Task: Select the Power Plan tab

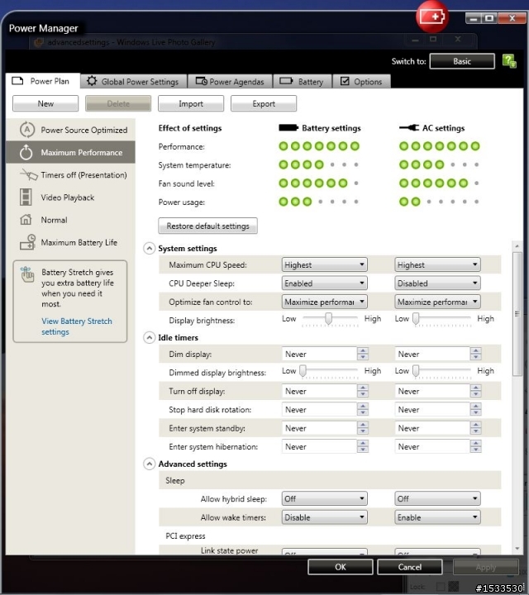Action: pyautogui.click(x=43, y=81)
